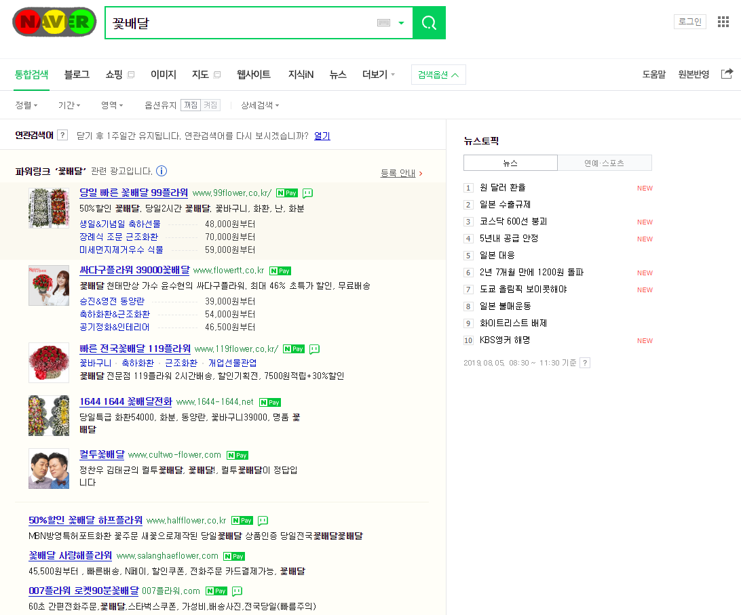Click the news topic time help icon
This screenshot has width=741, height=615.
click(585, 363)
